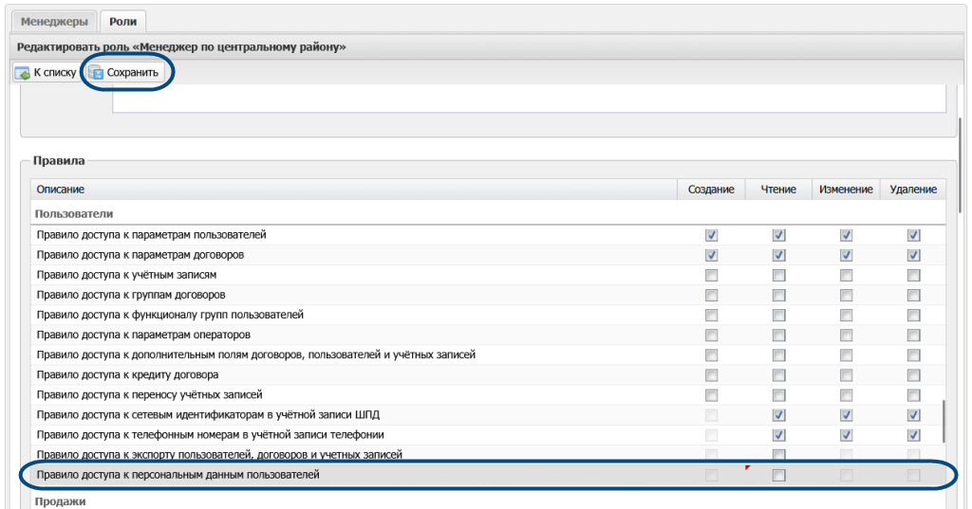
Task: Uncheck «Чтение» for сетевым идентификаторам ШПД
Action: click(x=778, y=415)
